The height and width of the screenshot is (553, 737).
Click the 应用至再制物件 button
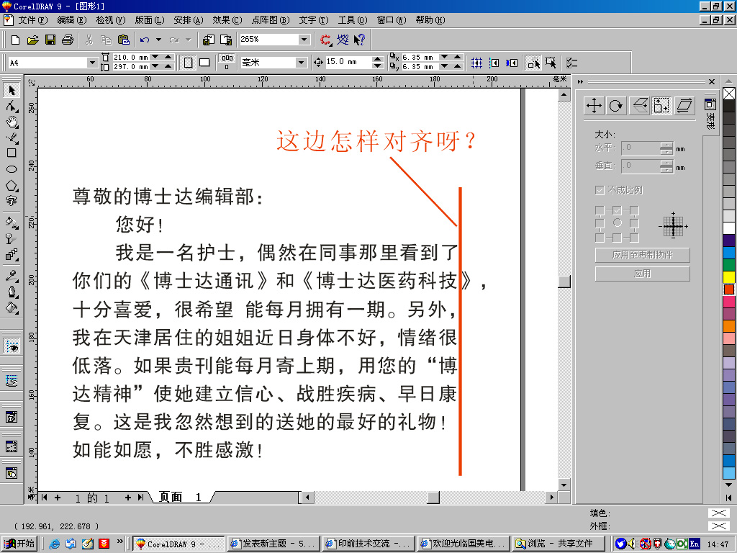point(643,256)
